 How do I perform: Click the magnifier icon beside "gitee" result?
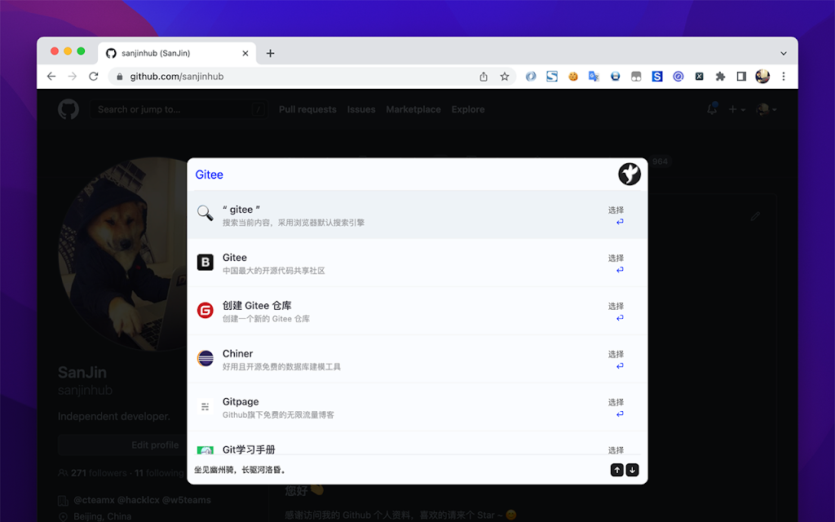coord(205,213)
